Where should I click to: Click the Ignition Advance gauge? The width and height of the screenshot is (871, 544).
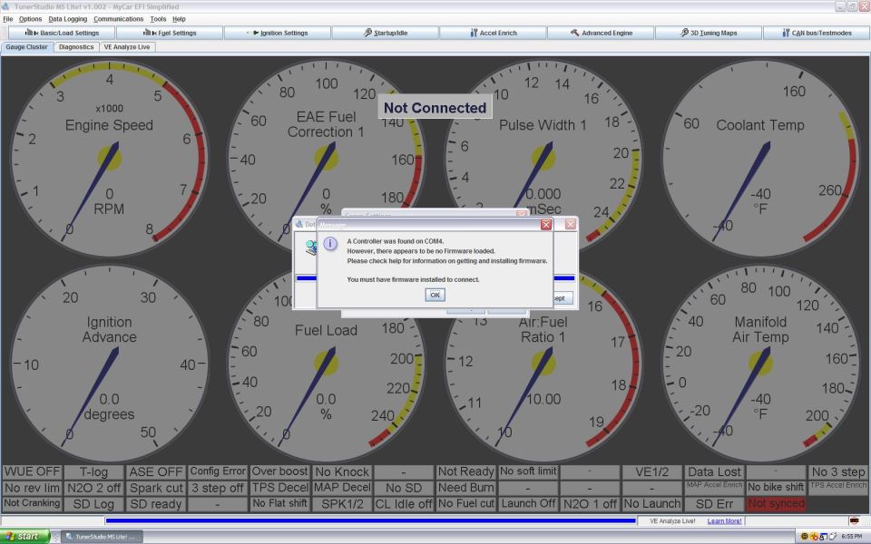click(x=110, y=364)
